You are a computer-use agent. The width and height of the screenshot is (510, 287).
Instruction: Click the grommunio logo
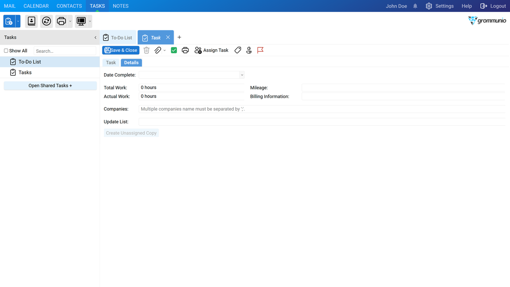click(x=487, y=20)
